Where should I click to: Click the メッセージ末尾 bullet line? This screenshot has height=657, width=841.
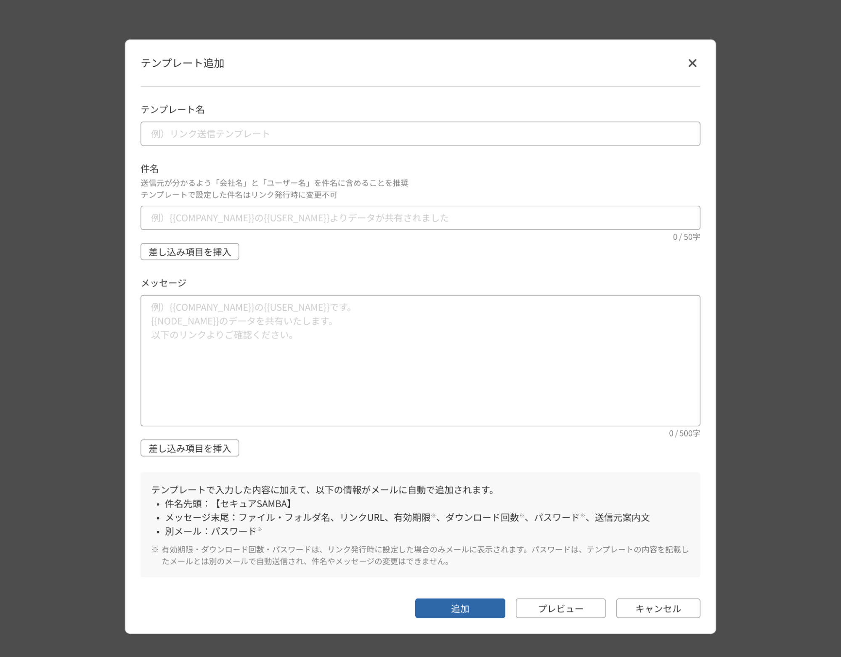coord(403,517)
